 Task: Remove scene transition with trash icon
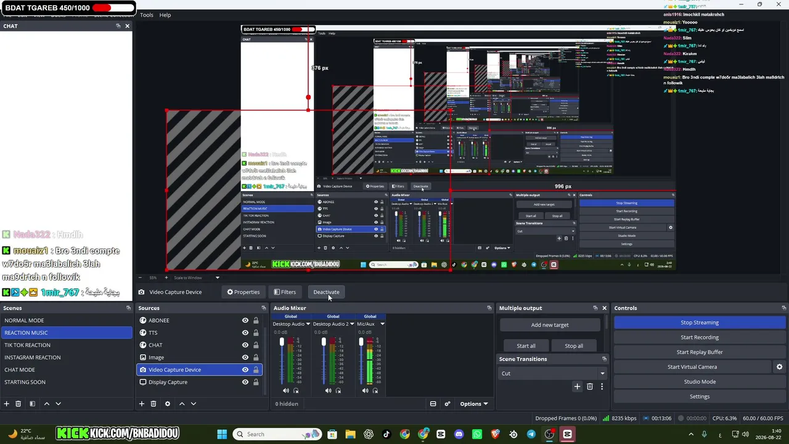590,387
